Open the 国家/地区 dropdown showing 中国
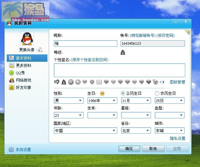 point(86,131)
